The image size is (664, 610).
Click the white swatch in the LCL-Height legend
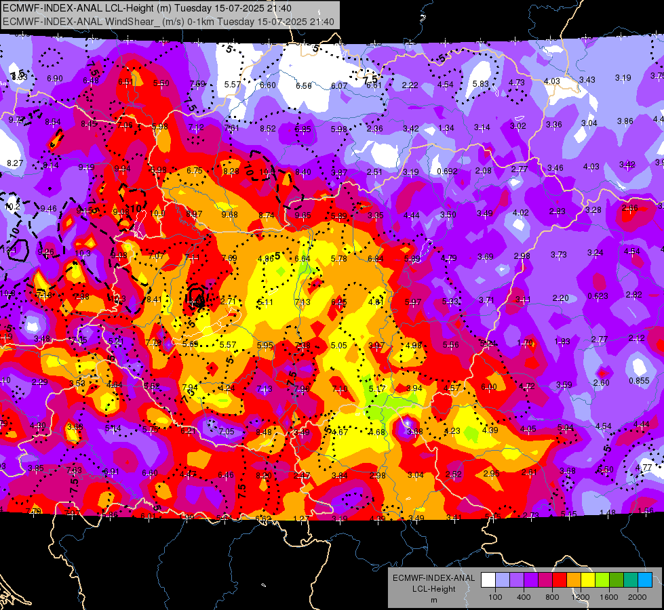(x=488, y=580)
